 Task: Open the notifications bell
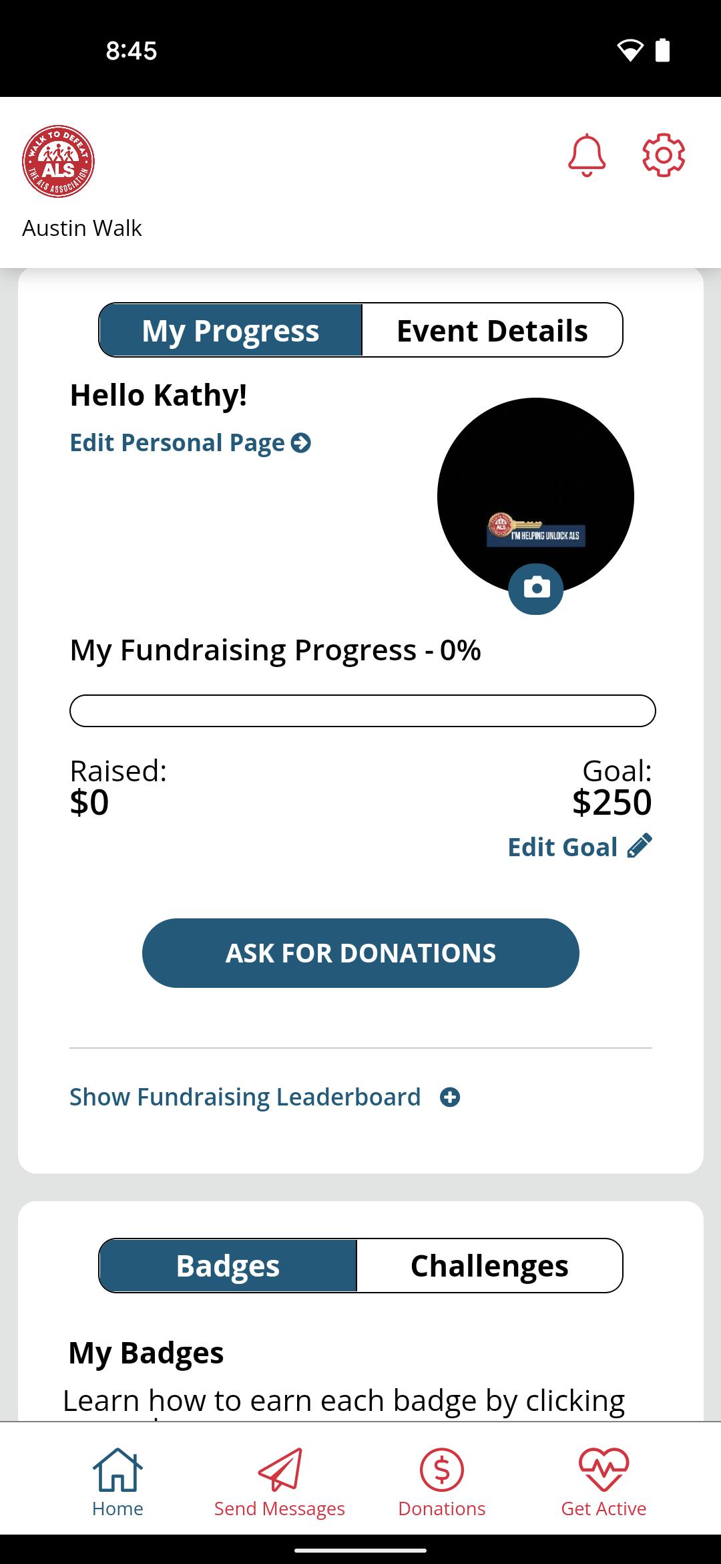[587, 156]
